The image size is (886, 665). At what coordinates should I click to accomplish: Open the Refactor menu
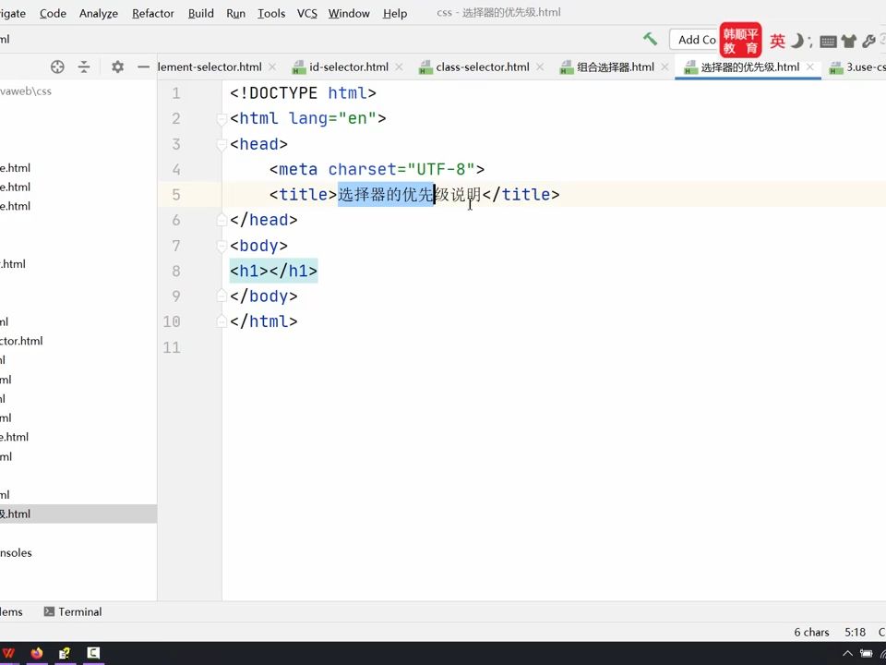point(152,13)
